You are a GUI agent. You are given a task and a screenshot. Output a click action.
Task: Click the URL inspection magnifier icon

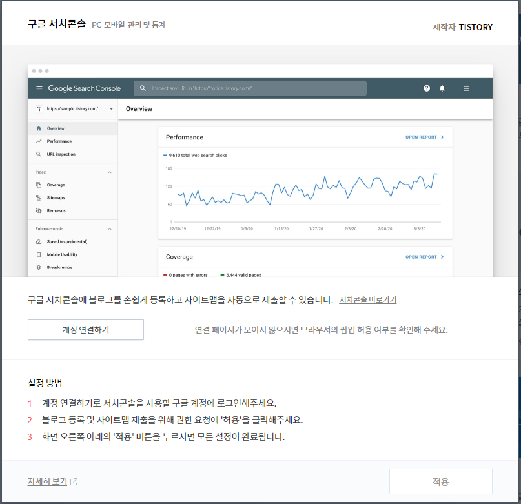39,154
